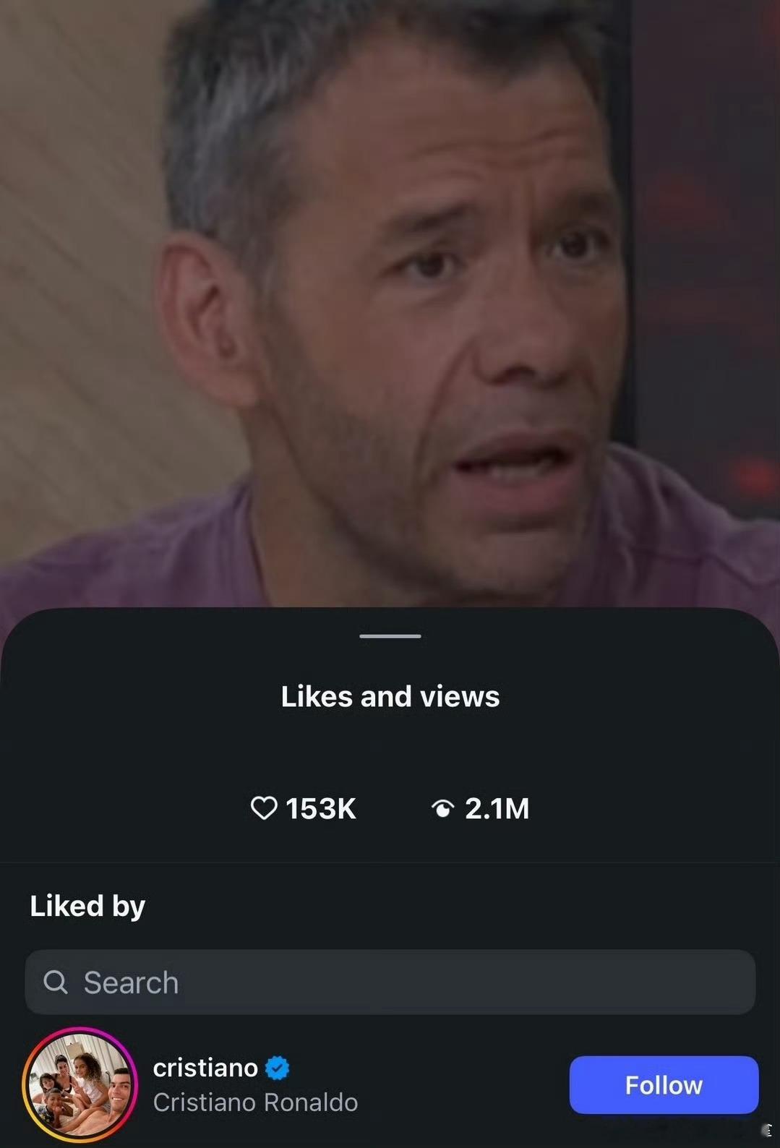Screen dimensions: 780x1148
Task: Select the cristiano row's empty space
Action: click(x=463, y=1084)
